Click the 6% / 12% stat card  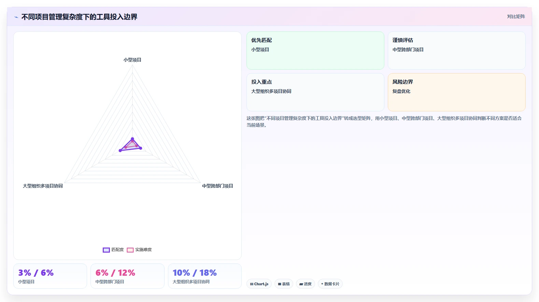coord(127,276)
